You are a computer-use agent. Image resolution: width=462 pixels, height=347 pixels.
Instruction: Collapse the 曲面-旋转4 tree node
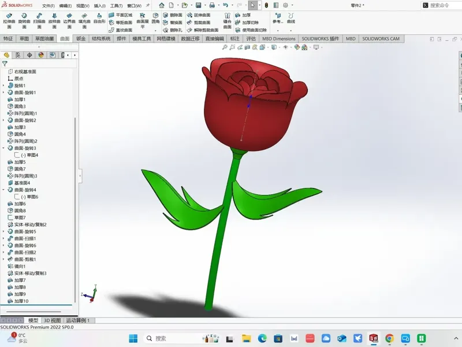pyautogui.click(x=3, y=190)
